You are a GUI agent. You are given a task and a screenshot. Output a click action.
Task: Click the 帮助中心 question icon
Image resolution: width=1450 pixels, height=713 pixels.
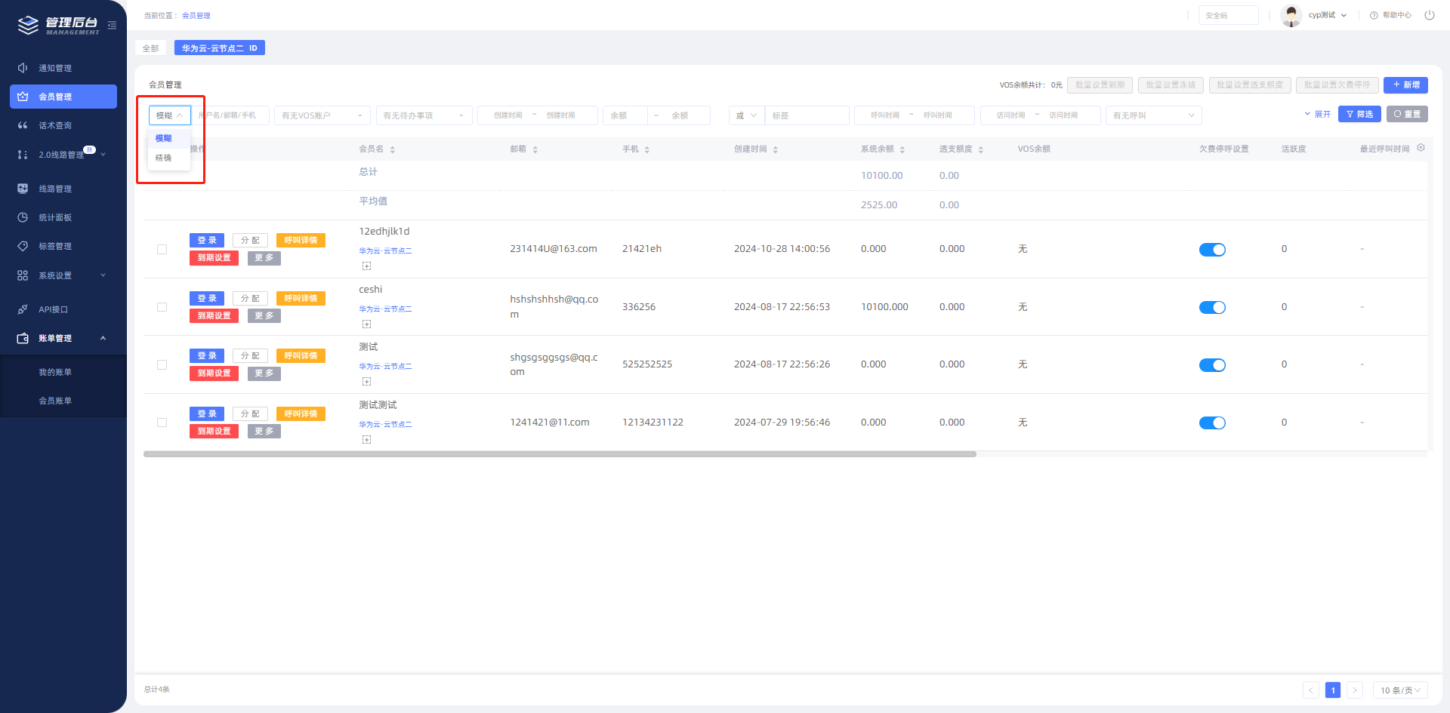[1374, 15]
